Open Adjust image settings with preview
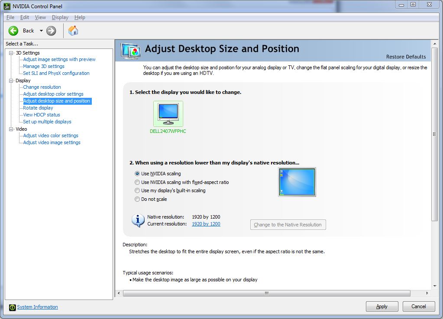Image resolution: width=443 pixels, height=319 pixels. (59, 59)
